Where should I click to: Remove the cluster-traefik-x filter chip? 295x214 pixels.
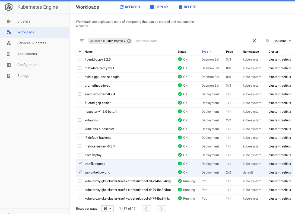[129, 41]
